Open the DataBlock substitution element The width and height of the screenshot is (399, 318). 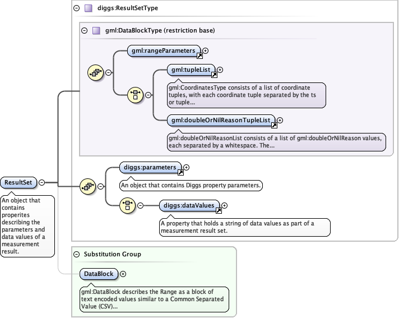point(99,274)
